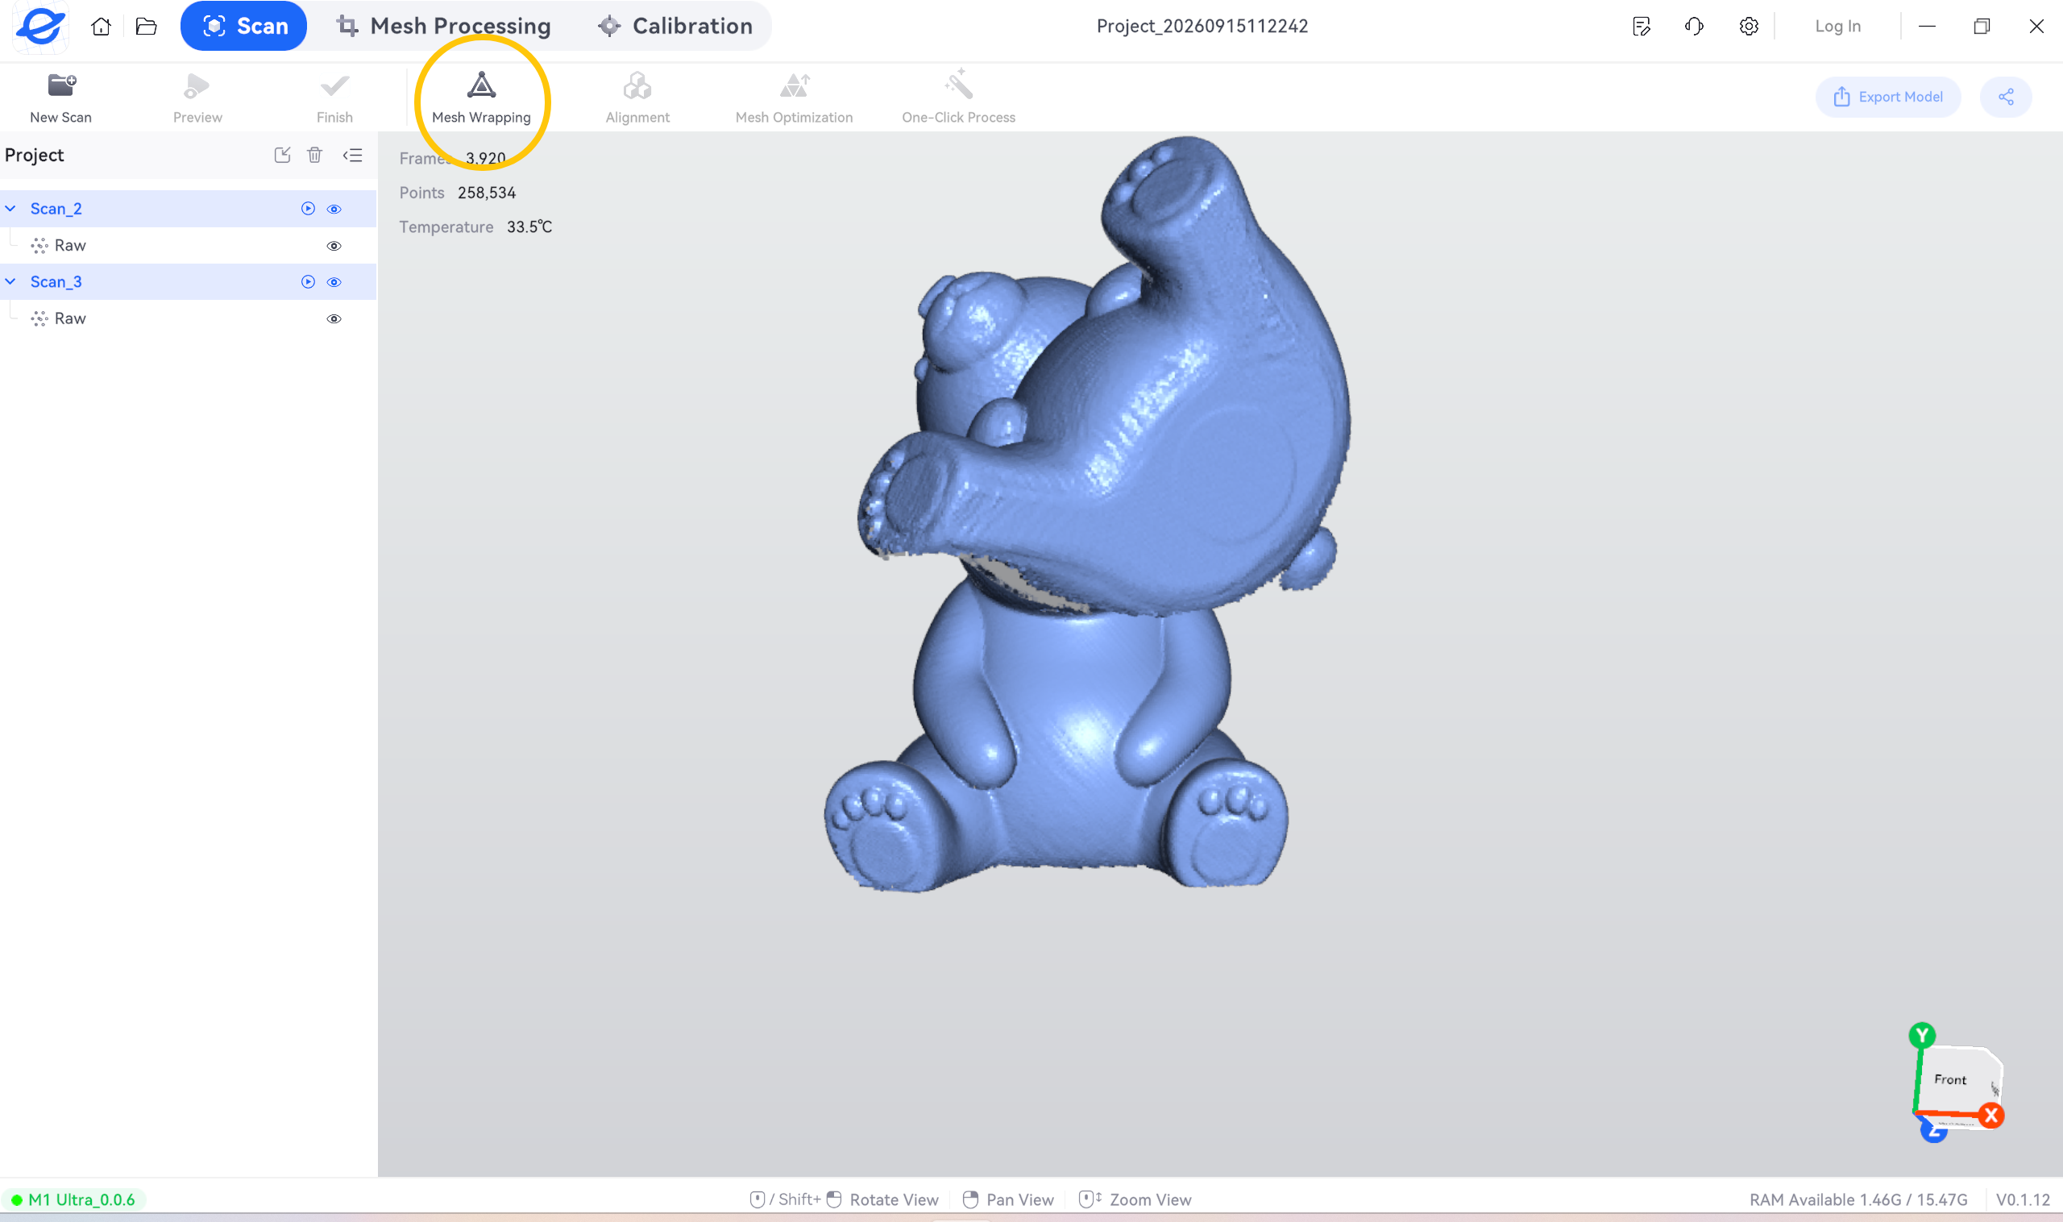Collapse the Scan_2 tree node

pos(10,209)
